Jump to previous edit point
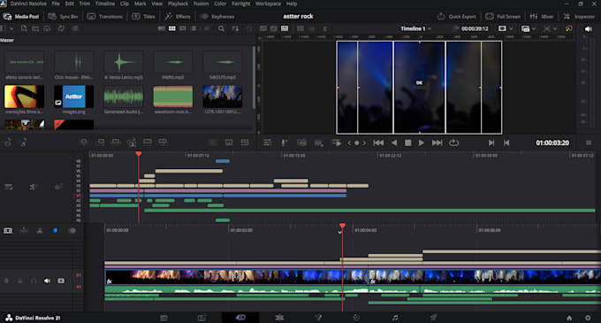The image size is (601, 323). [x=506, y=142]
